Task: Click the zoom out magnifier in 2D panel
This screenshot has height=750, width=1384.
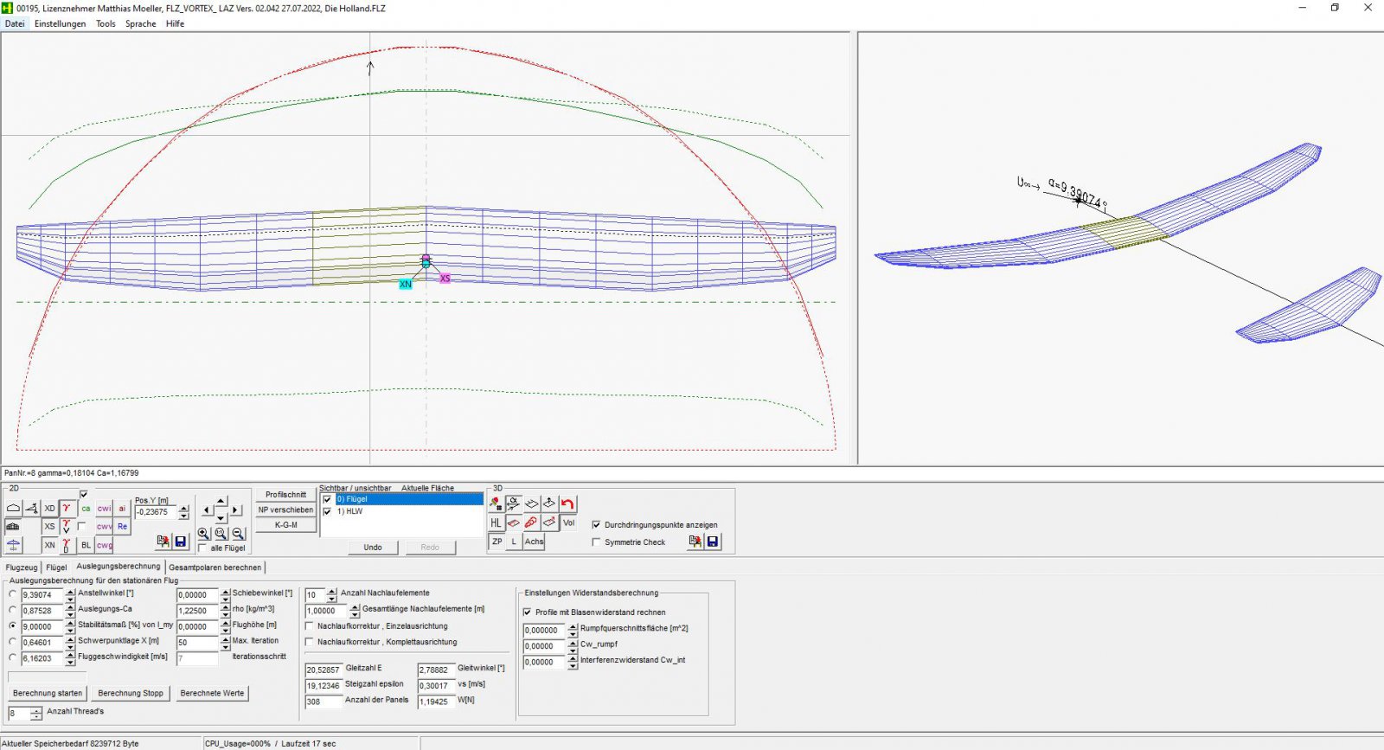Action: 239,534
